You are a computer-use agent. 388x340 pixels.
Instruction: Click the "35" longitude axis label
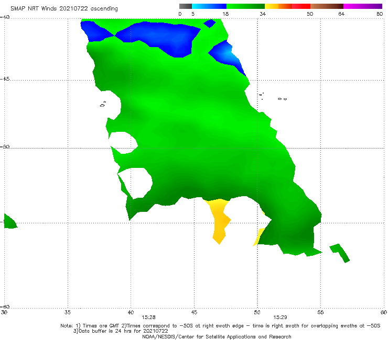pyautogui.click(x=68, y=313)
